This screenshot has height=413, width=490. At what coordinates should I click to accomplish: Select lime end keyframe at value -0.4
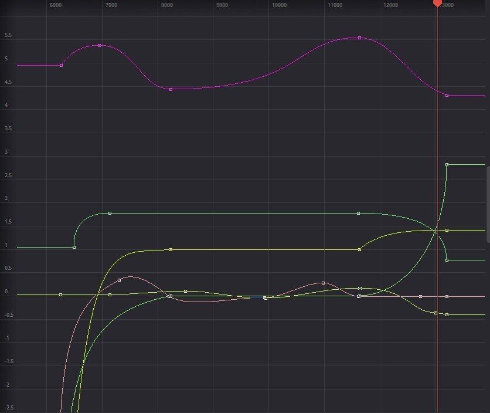click(447, 315)
